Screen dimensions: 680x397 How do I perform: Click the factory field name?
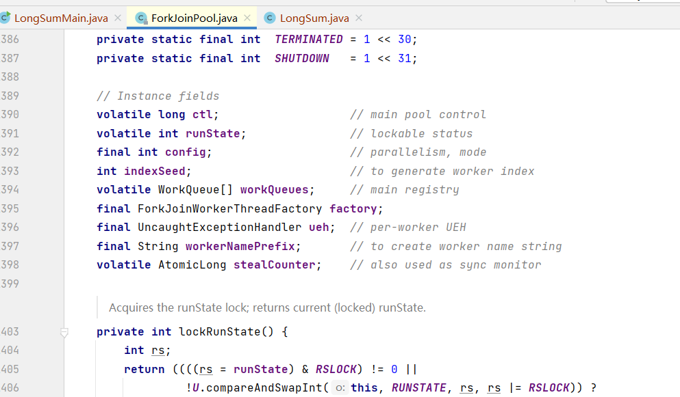(x=353, y=209)
